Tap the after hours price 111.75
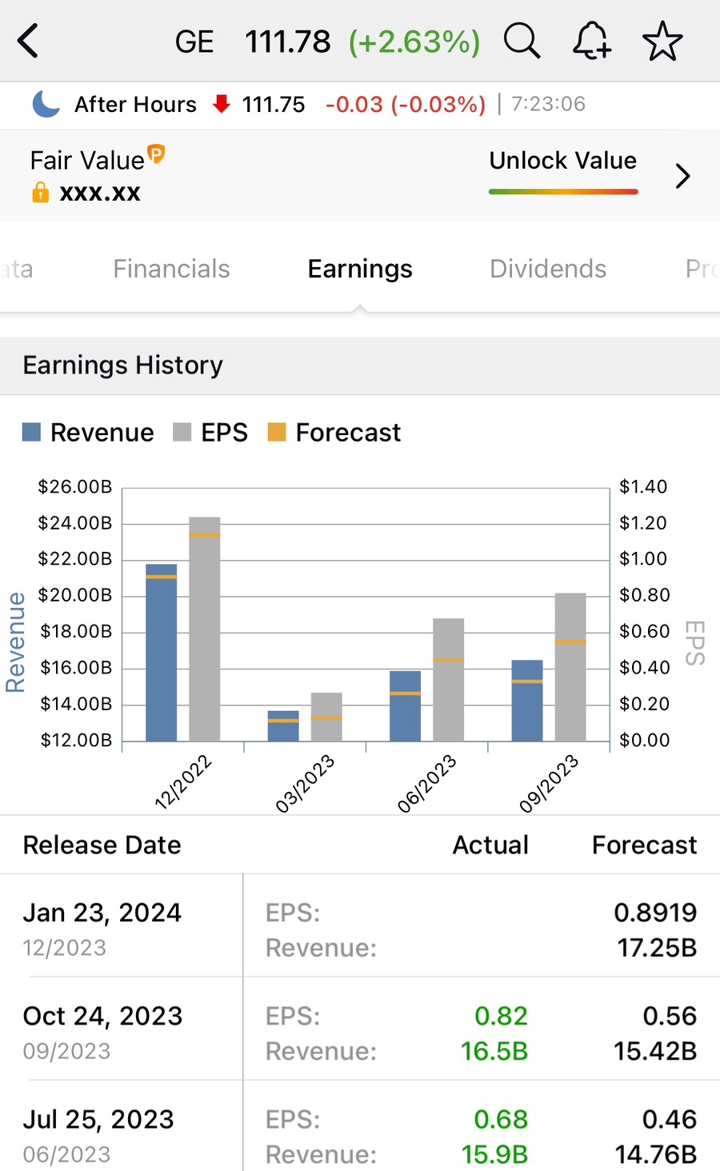This screenshot has width=720, height=1171. (274, 105)
